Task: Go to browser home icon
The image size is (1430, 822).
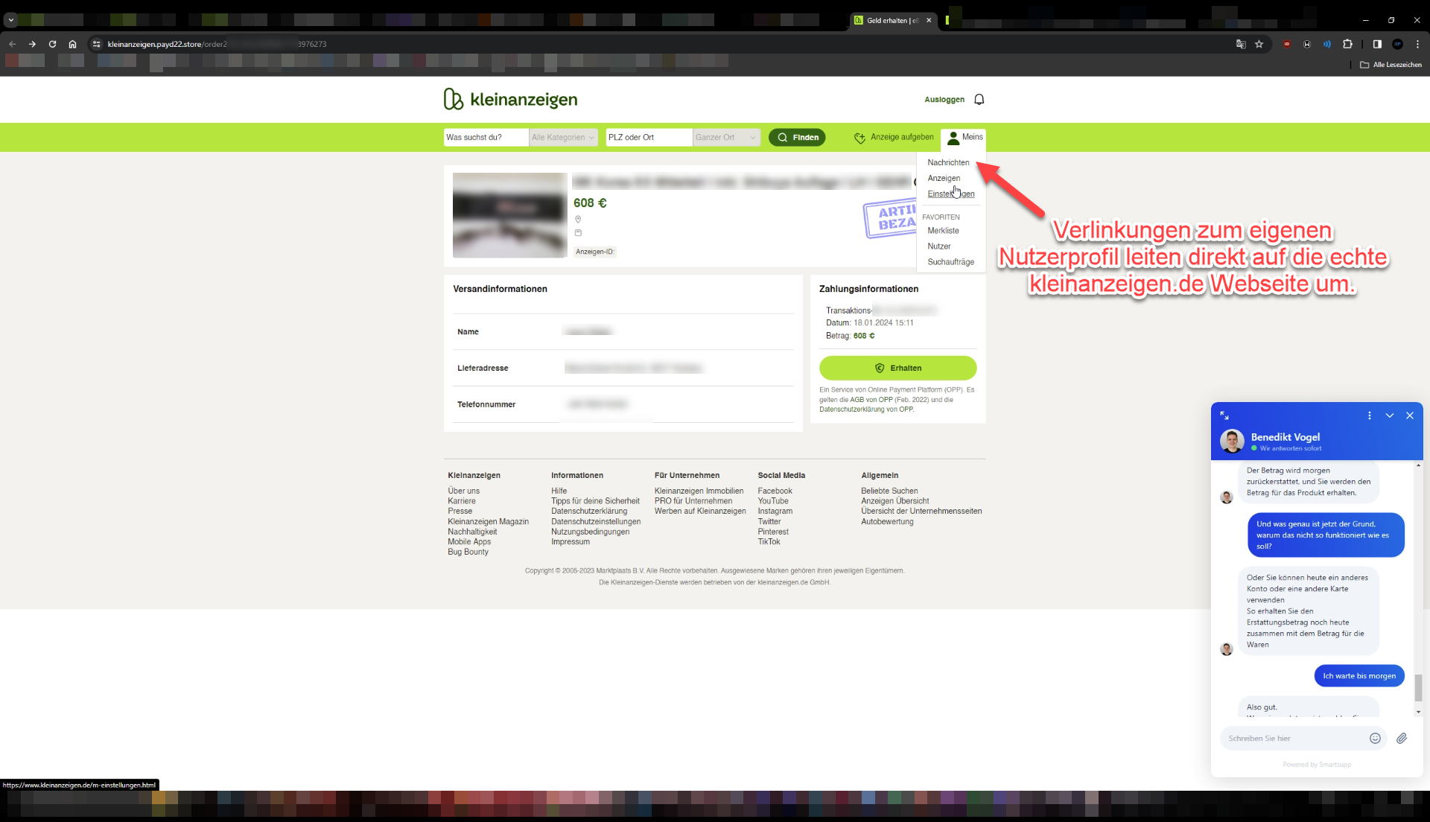Action: coord(72,44)
